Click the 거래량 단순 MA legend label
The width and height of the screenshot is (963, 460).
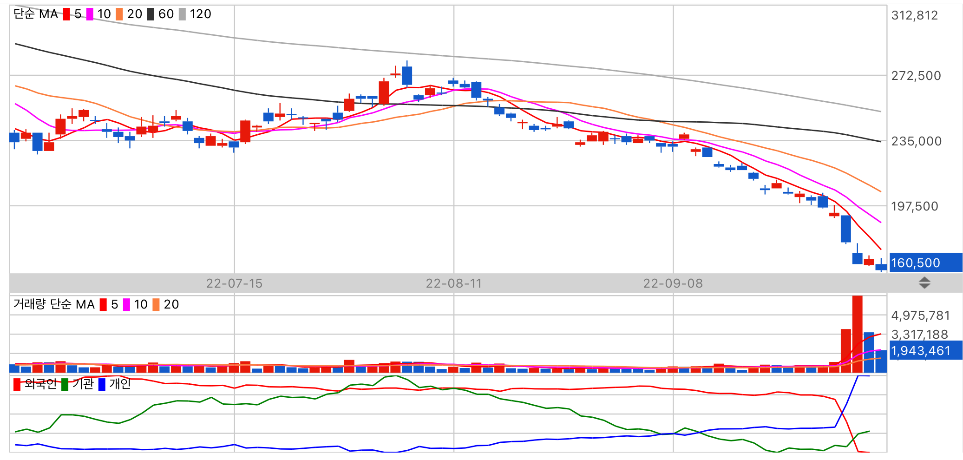pyautogui.click(x=54, y=304)
